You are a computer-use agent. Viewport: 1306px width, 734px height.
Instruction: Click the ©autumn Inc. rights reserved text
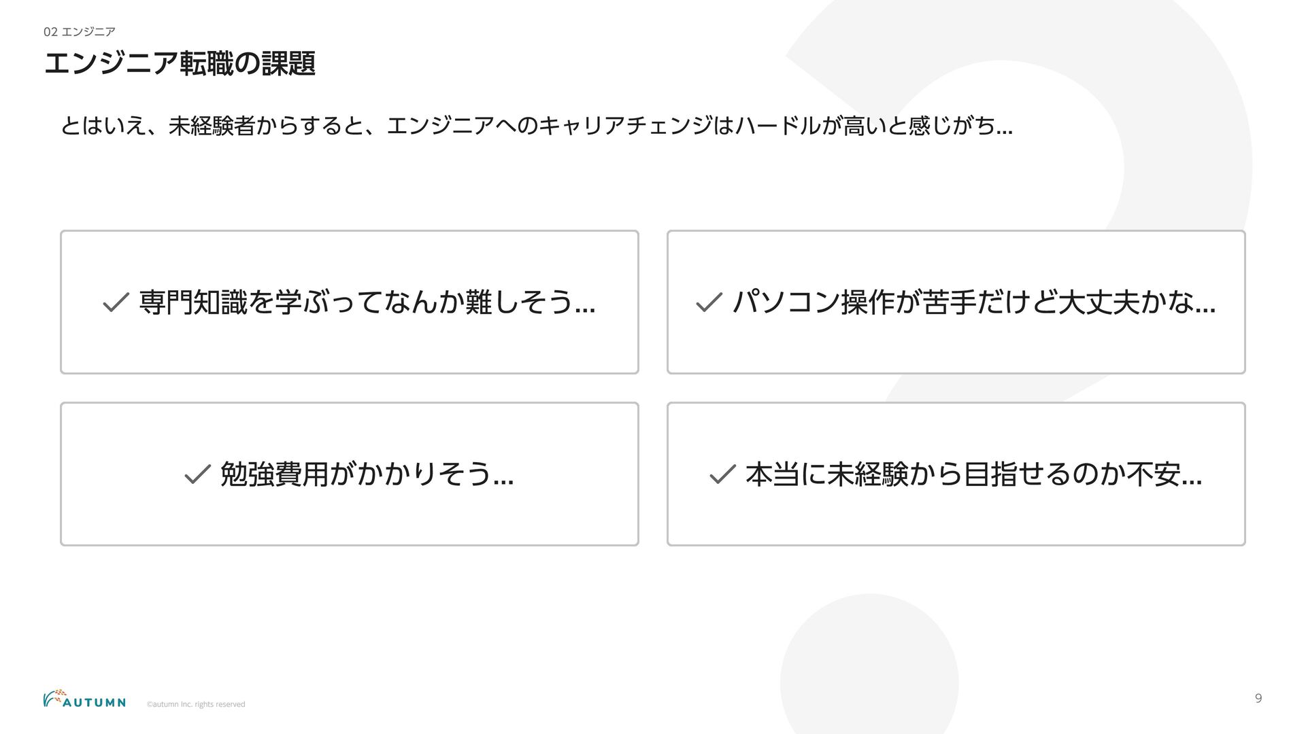coord(196,704)
